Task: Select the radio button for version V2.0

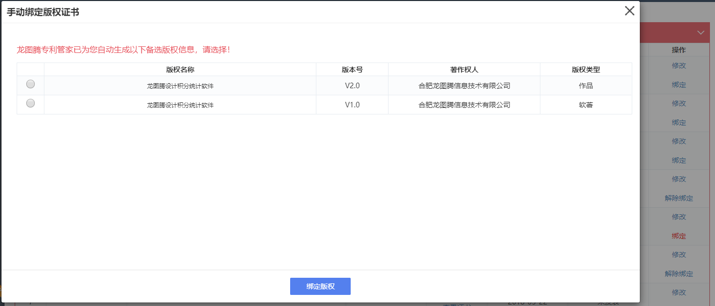Action: (x=30, y=84)
